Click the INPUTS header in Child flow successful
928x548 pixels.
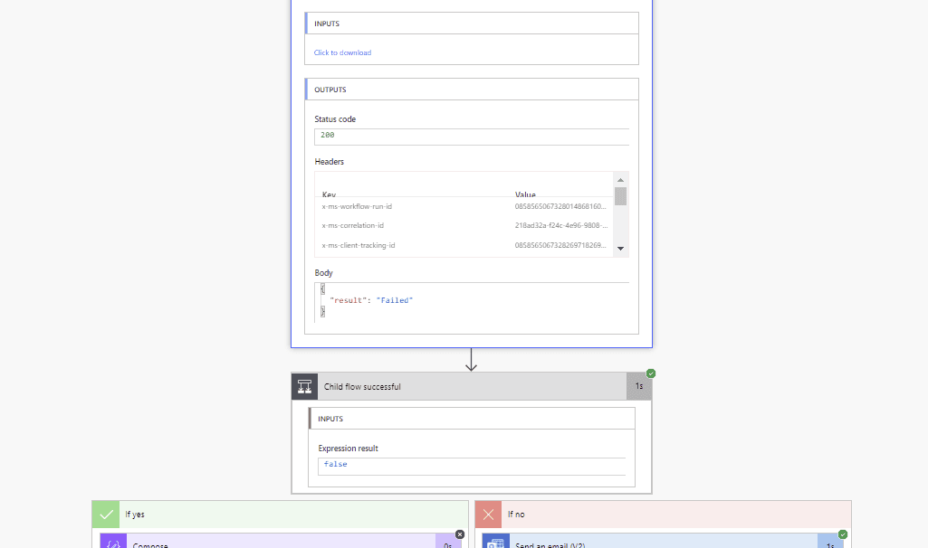pyautogui.click(x=472, y=419)
